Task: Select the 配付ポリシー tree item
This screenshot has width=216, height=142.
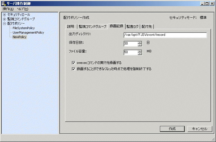Action: tap(16, 24)
